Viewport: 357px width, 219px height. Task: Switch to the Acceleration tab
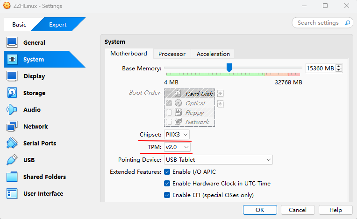(x=213, y=54)
